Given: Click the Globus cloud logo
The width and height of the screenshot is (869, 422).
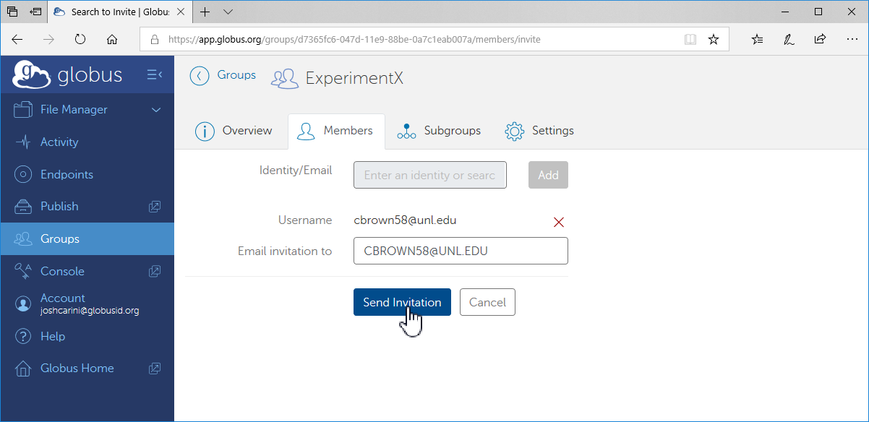Looking at the screenshot, I should point(31,74).
